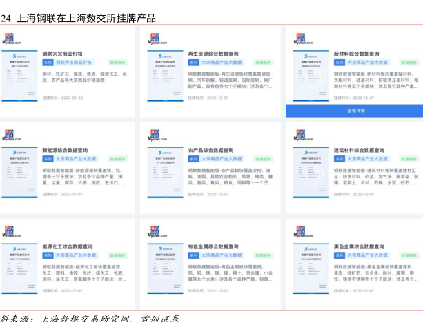Click green 数据服务 tag on 有色金属综合数据查询 card

tap(264, 255)
